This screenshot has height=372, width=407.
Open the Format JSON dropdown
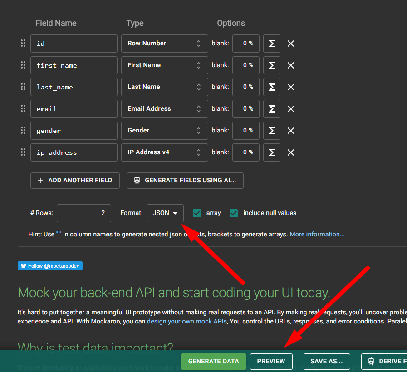[x=165, y=213]
